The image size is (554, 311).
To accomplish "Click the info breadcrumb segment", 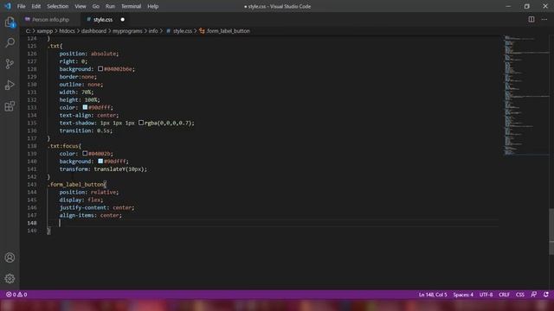I will pos(153,31).
